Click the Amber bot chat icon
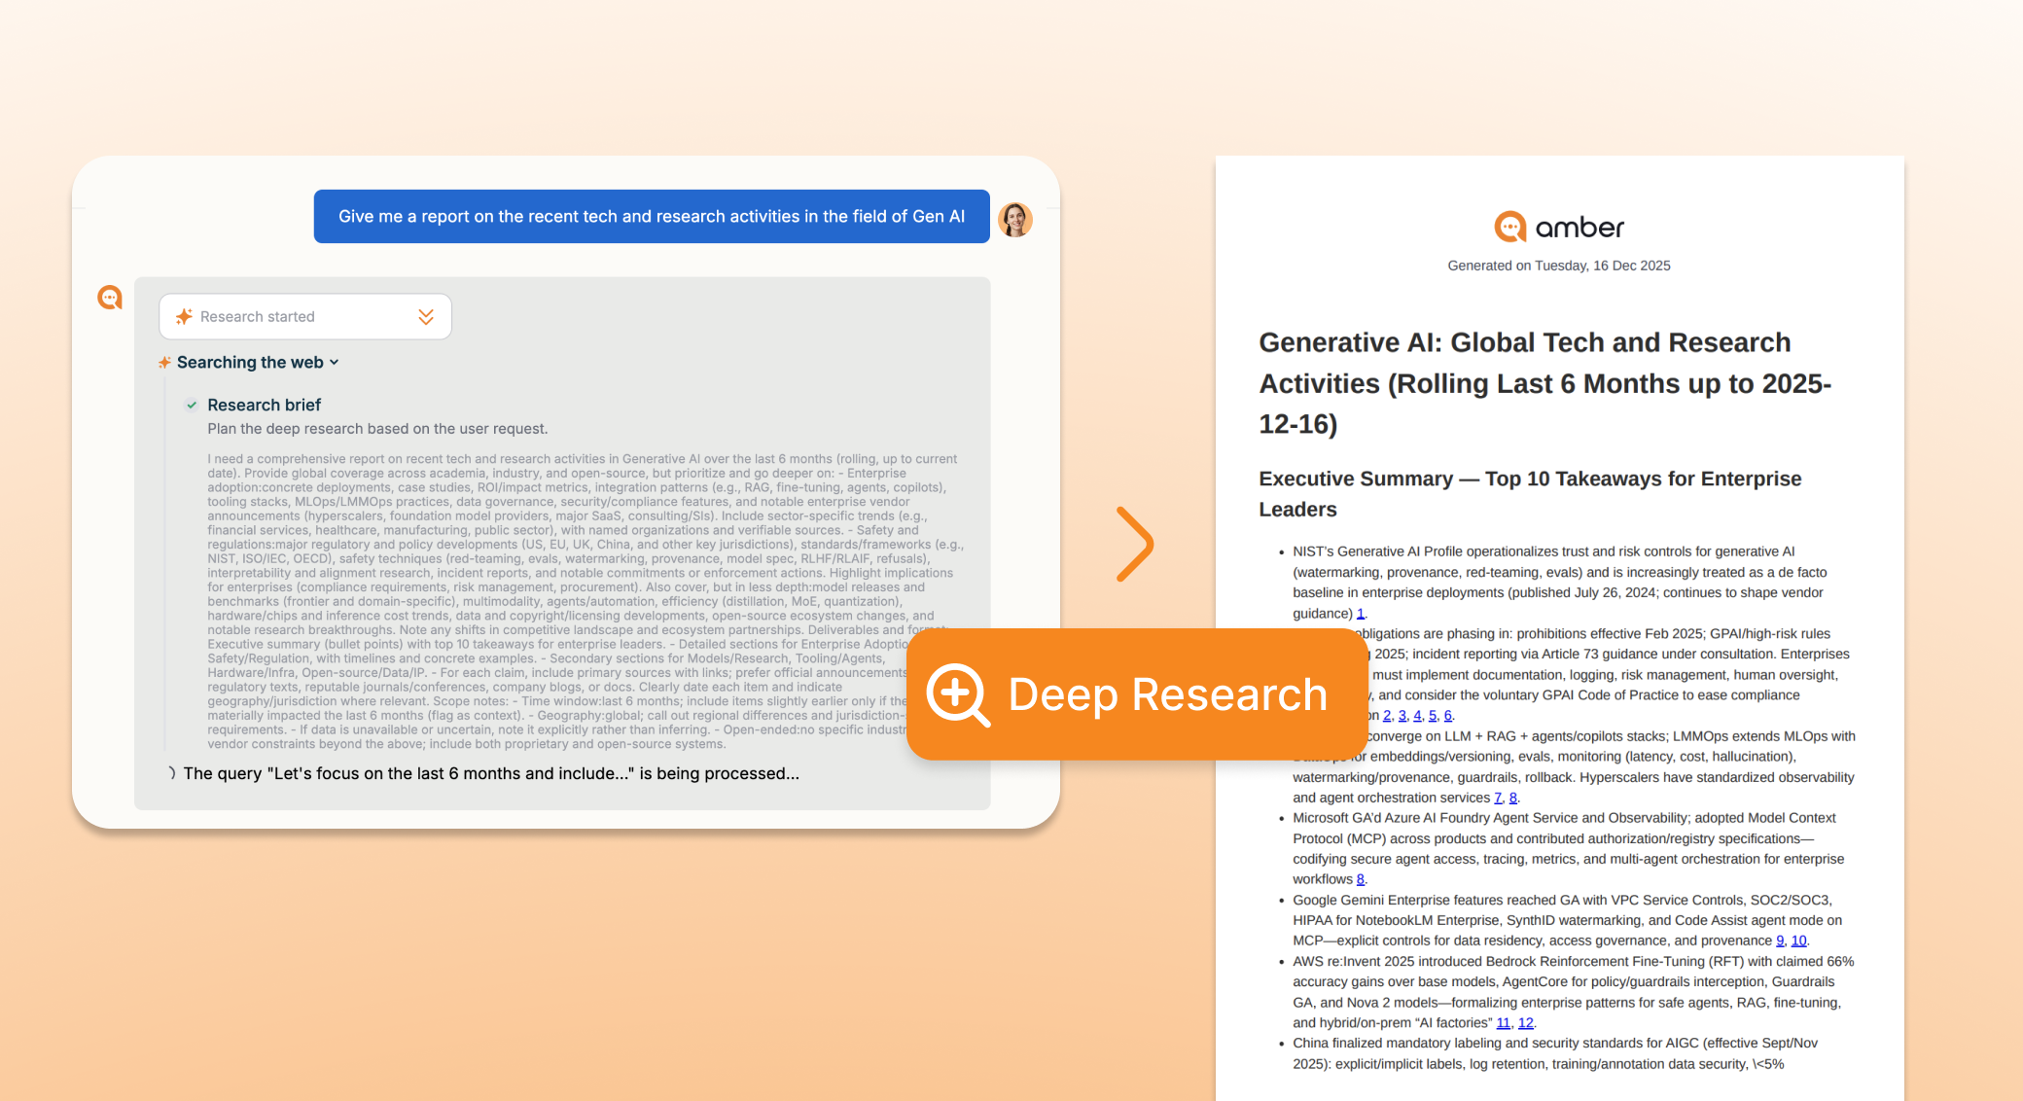 (x=110, y=298)
